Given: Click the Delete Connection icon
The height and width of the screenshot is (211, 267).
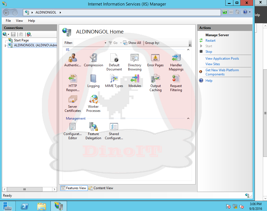Looking at the screenshot, I should (29, 34).
